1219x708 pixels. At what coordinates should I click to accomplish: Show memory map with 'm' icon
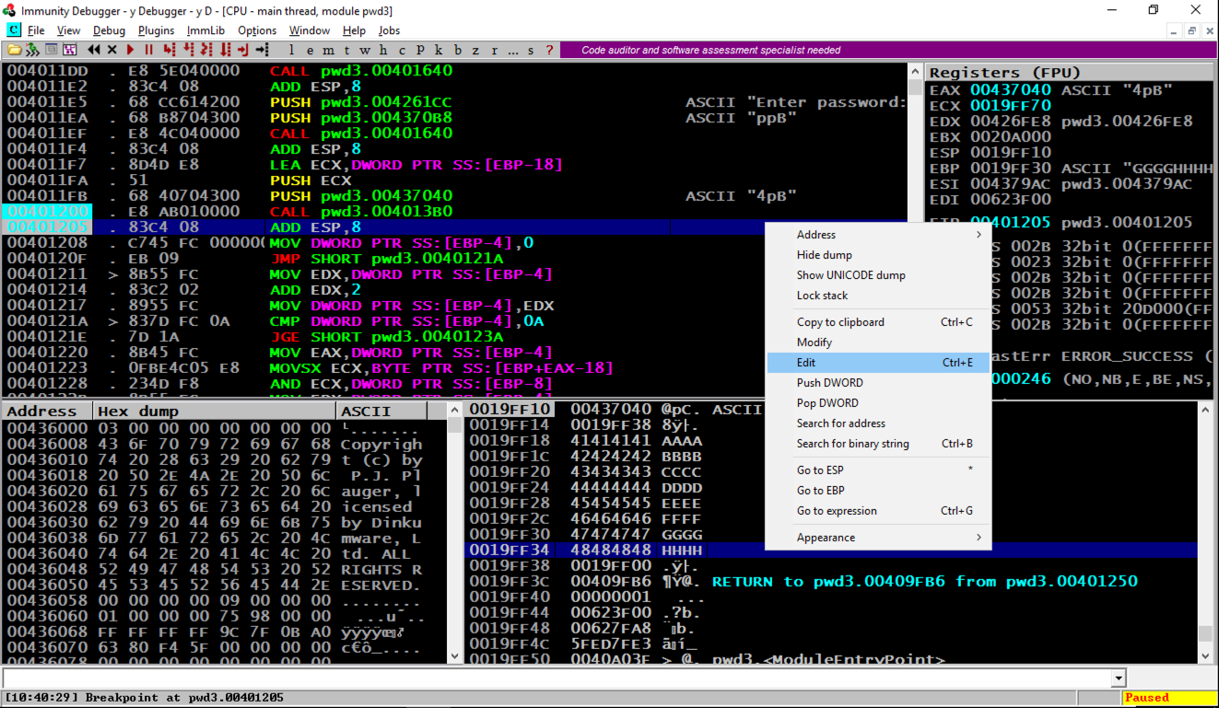(x=327, y=50)
